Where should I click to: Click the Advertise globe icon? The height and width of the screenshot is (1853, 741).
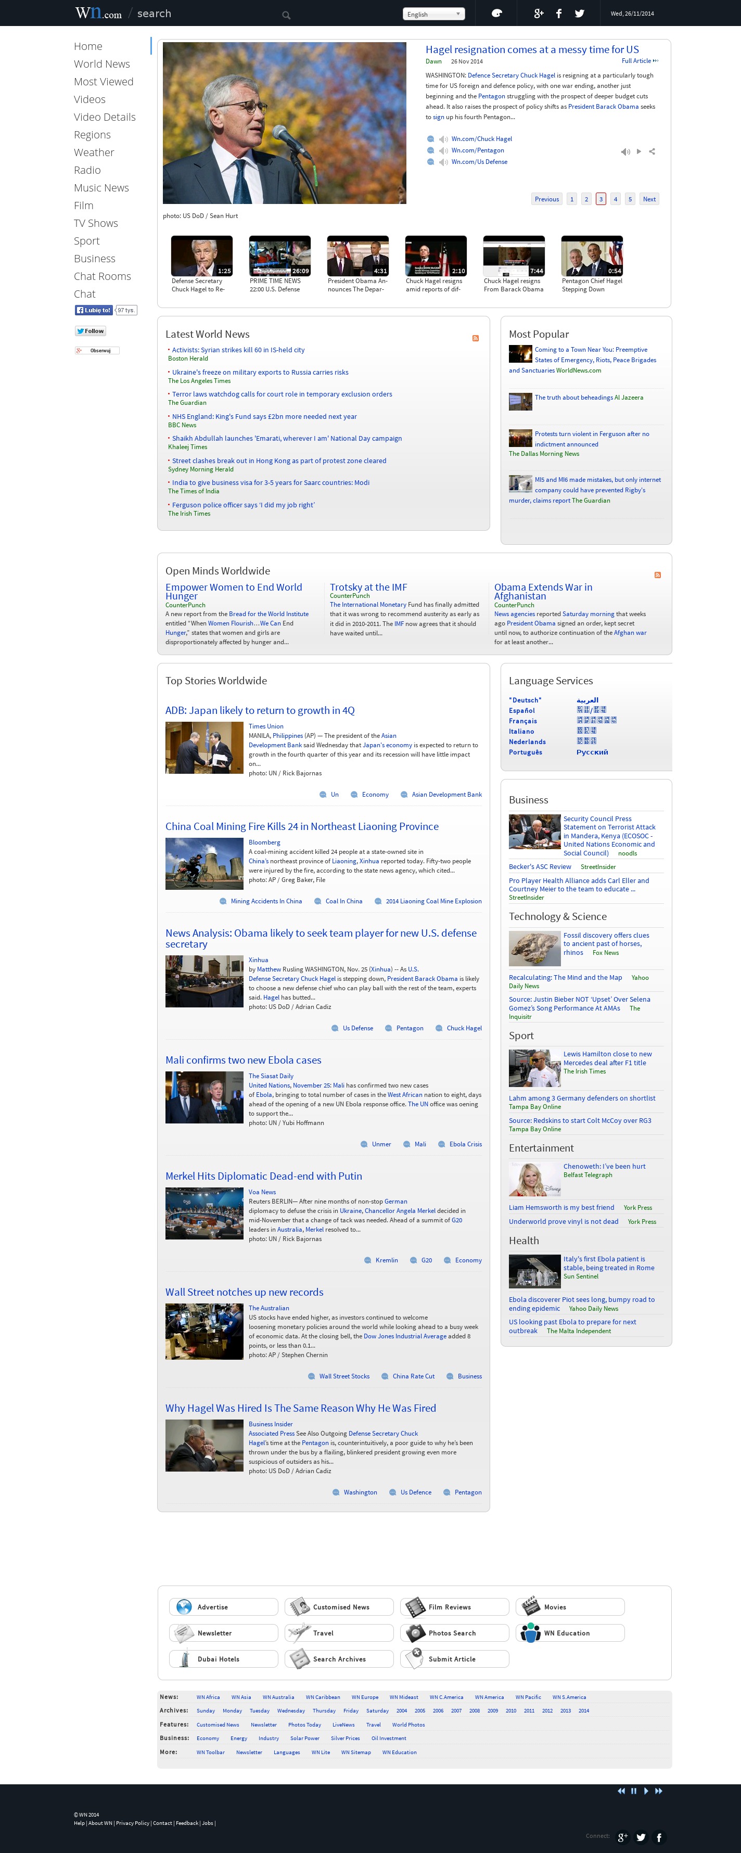pos(184,1606)
